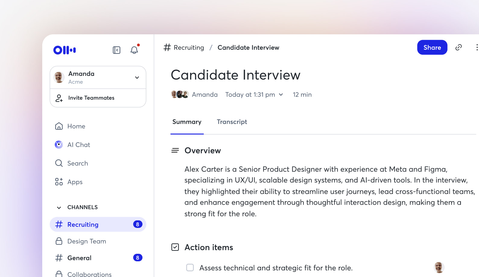Image resolution: width=479 pixels, height=277 pixels.
Task: Go to Apps in sidebar
Action: click(75, 182)
